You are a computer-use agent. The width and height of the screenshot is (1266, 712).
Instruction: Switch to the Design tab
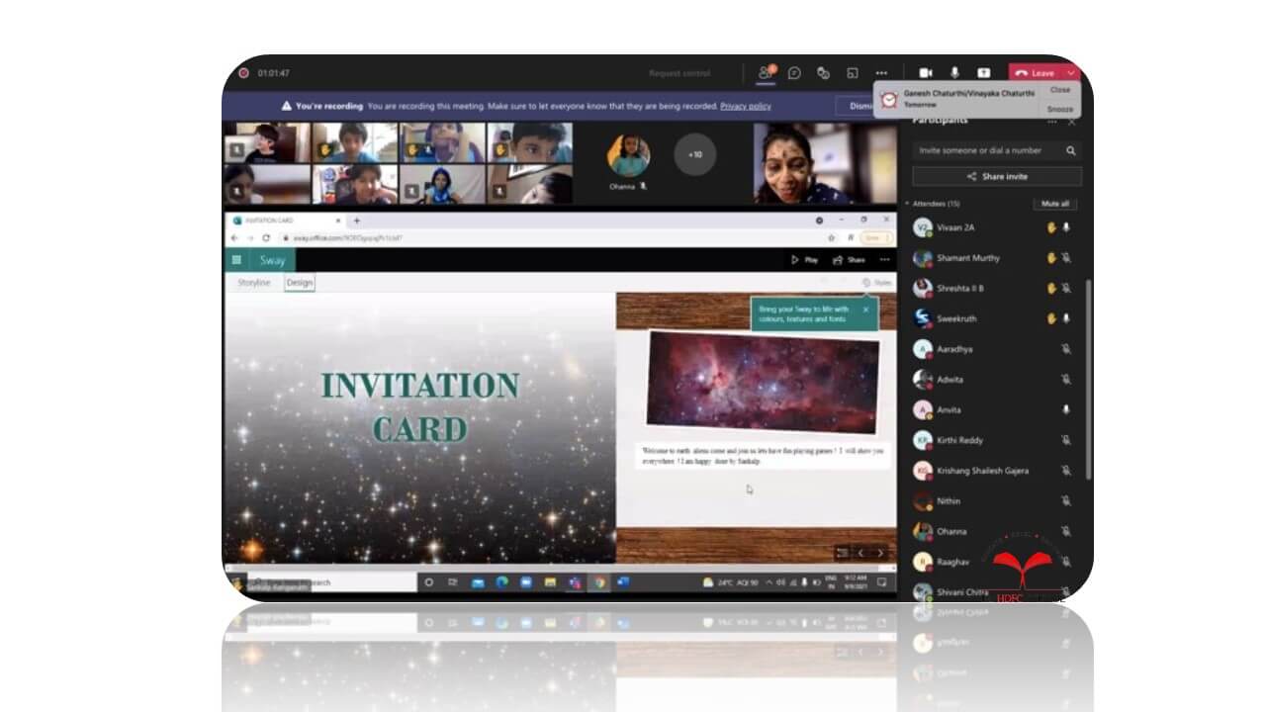300,283
